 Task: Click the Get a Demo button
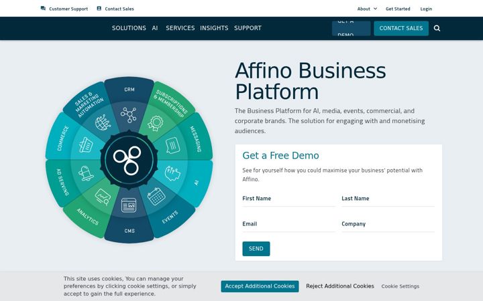[351, 28]
